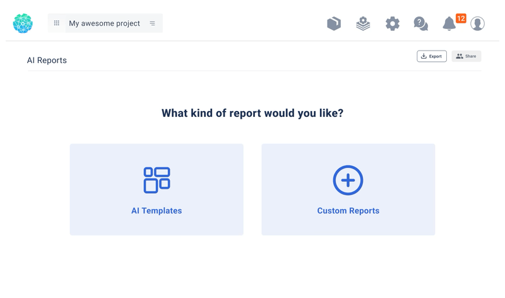Click the Custom Reports plus icon

click(348, 180)
